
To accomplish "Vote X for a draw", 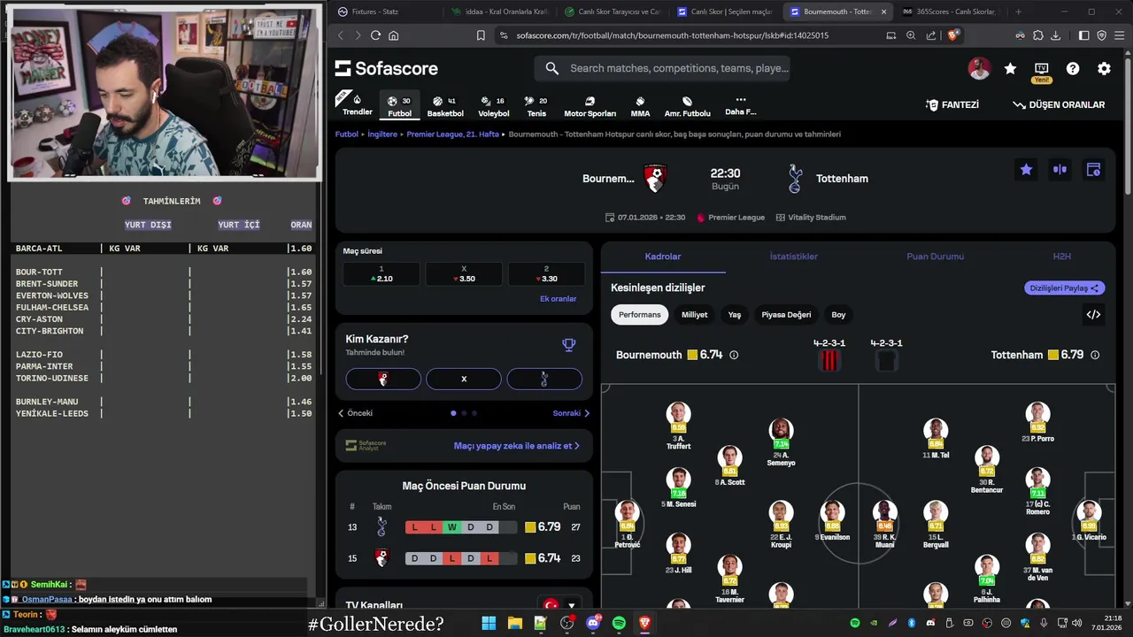I will coord(464,379).
